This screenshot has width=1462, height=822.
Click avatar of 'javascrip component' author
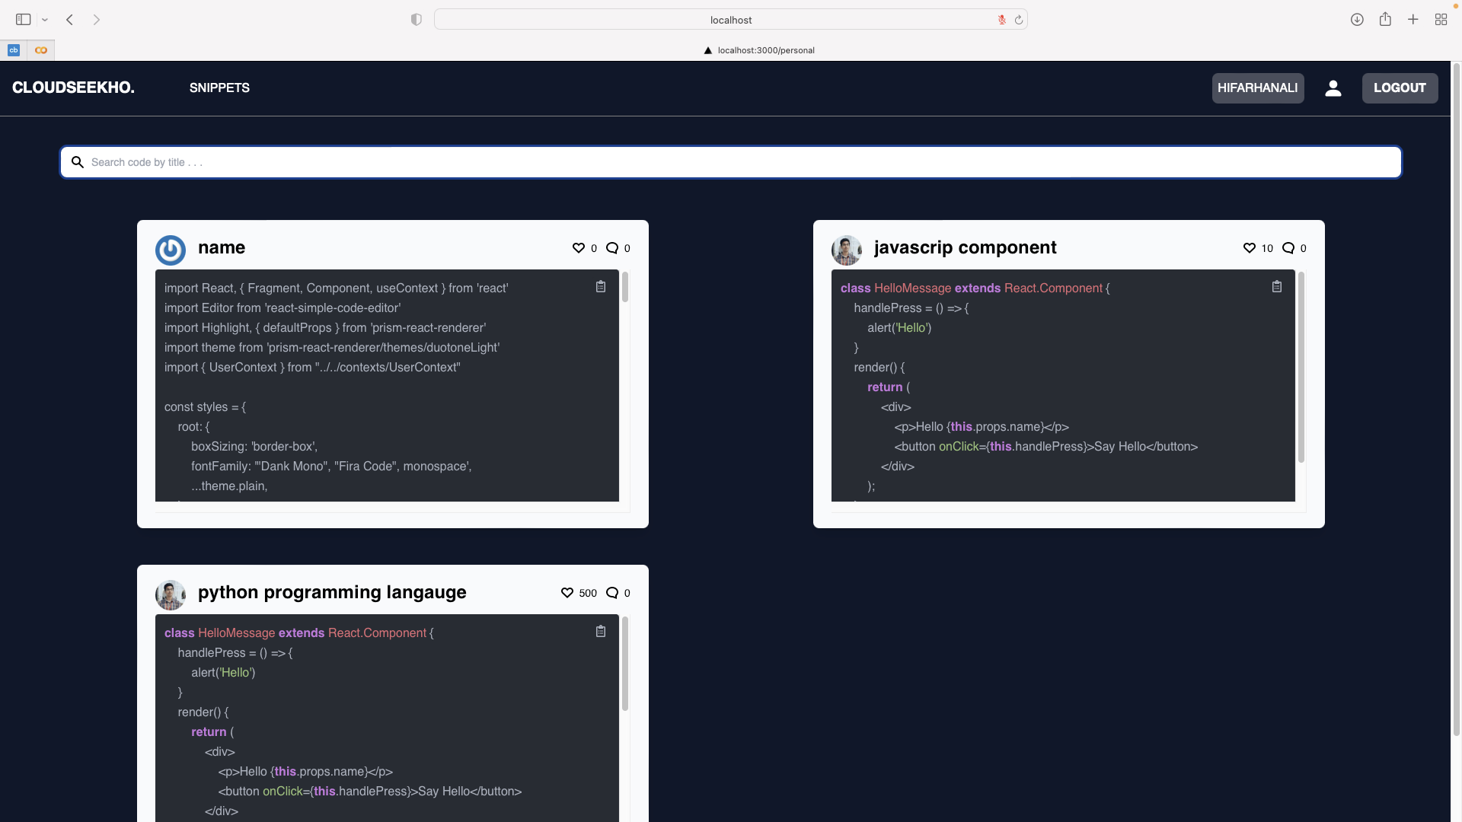pyautogui.click(x=847, y=250)
